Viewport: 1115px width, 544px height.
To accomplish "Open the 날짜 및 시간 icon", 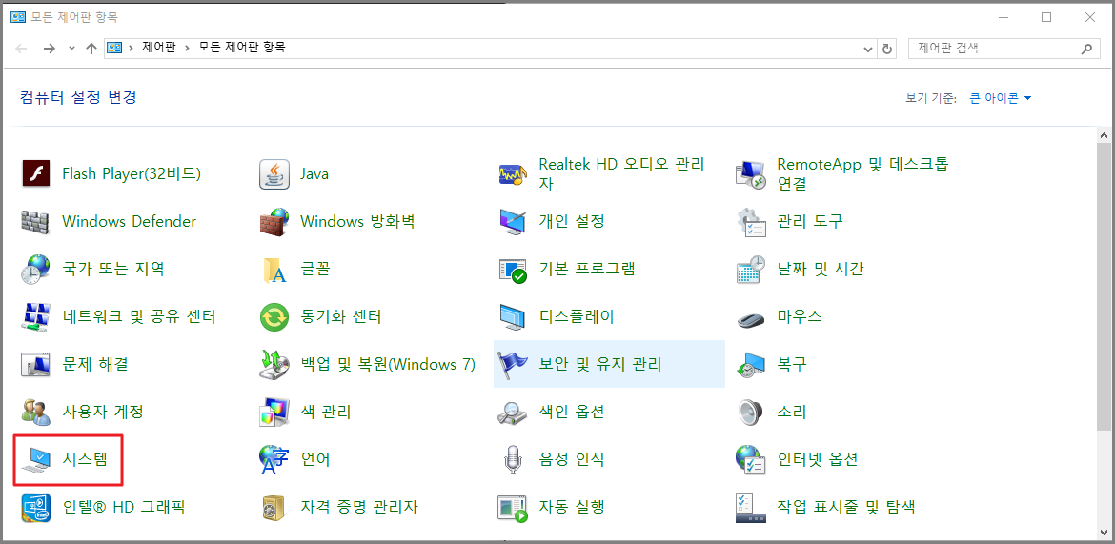I will (x=750, y=269).
